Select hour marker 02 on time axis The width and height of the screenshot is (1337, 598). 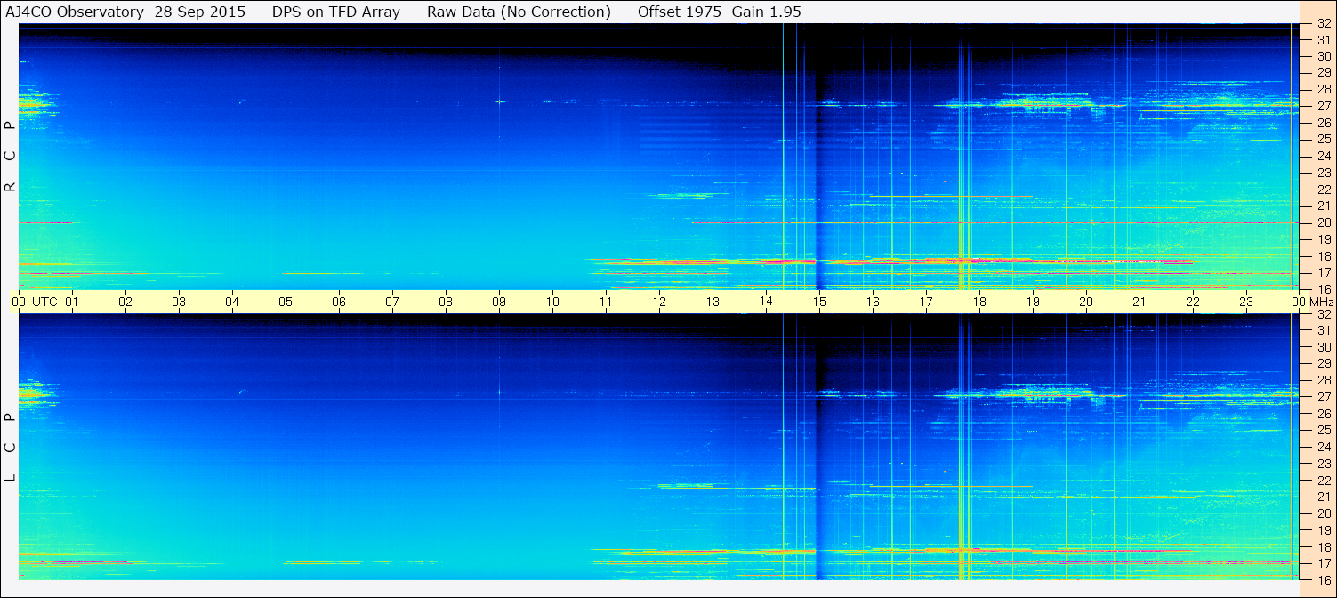coord(125,302)
